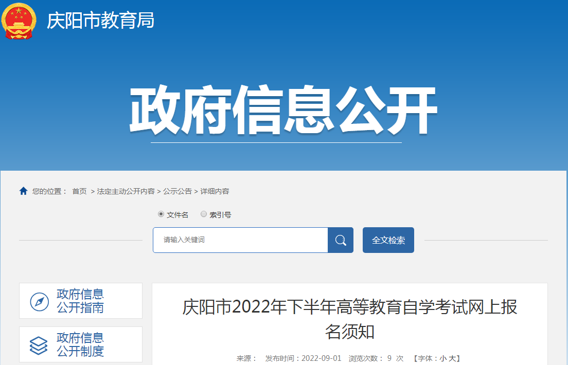Click the 政府信息公开 banner heading
Viewport: 568px width, 365px height.
[283, 109]
